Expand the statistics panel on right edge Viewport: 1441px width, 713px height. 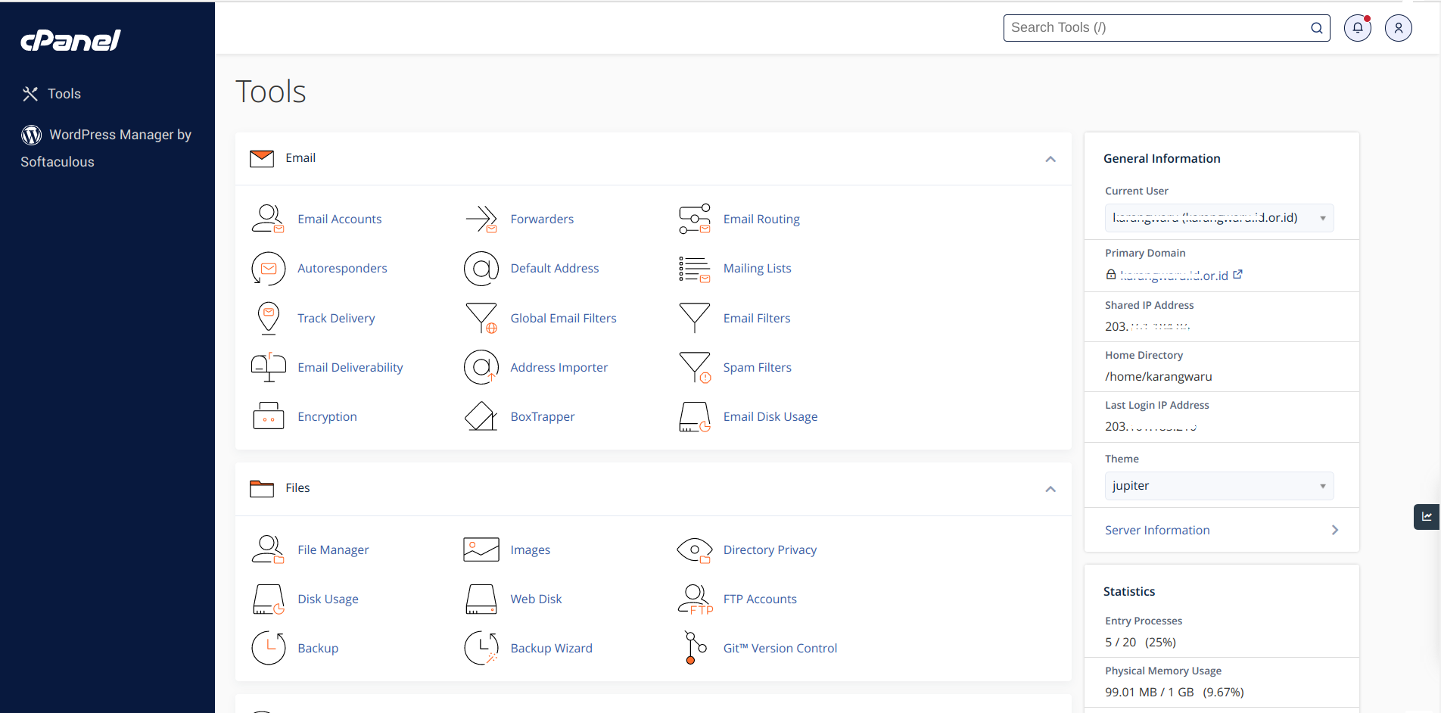[1426, 516]
